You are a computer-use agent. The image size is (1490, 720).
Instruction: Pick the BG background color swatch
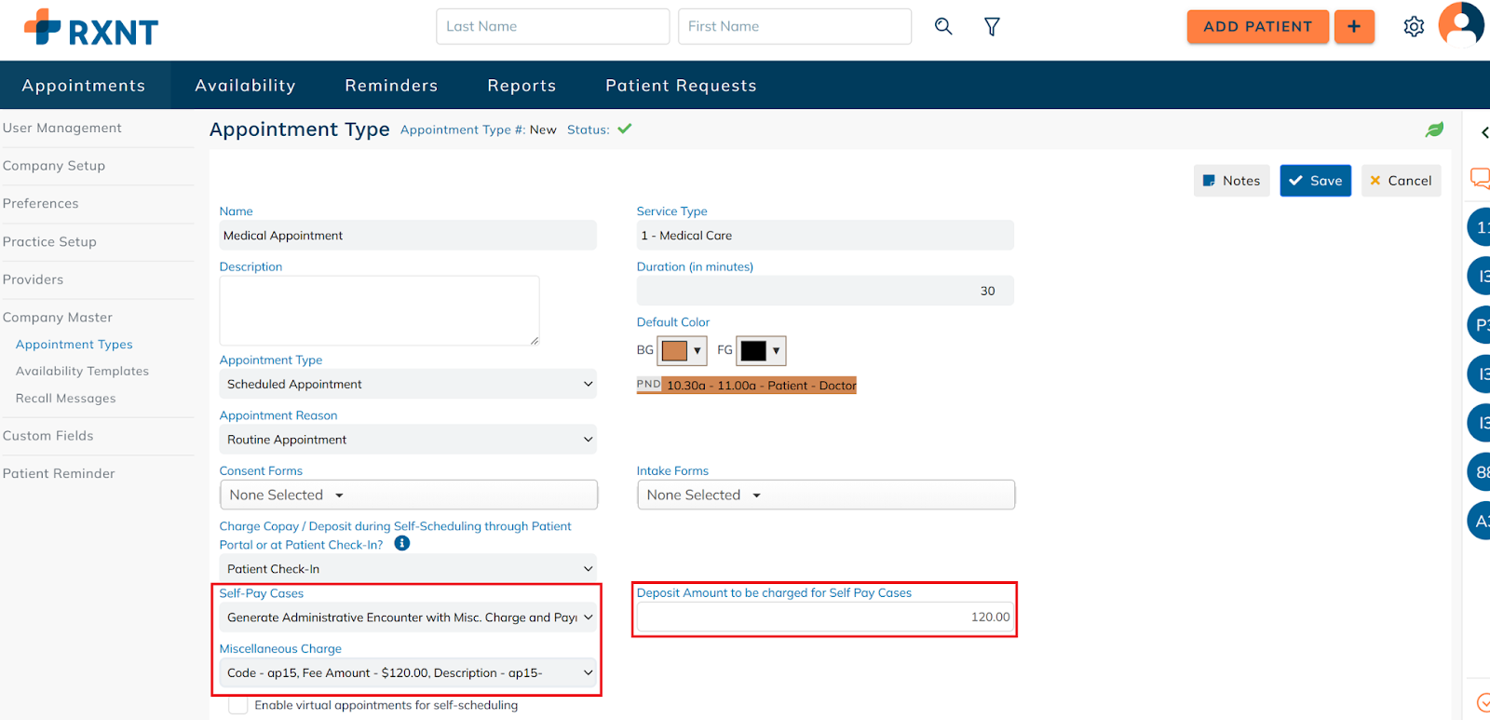coord(683,351)
